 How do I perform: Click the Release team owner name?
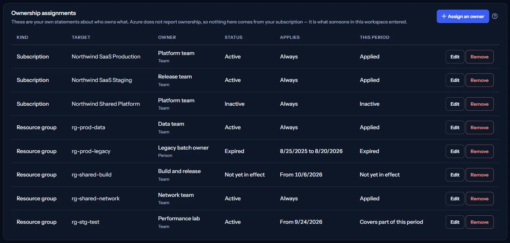tap(175, 77)
